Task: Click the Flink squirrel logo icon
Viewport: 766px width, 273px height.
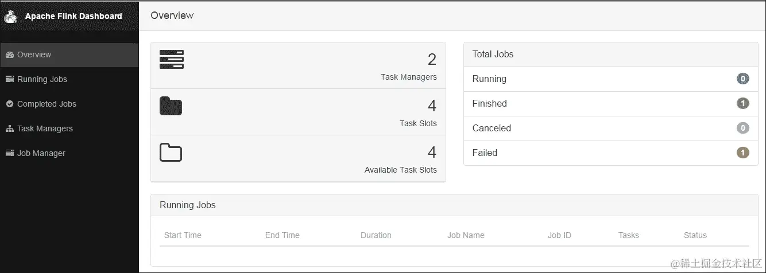Action: pyautogui.click(x=10, y=16)
